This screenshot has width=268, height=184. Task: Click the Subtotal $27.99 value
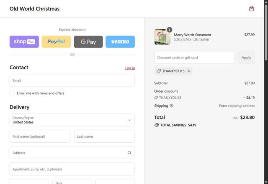click(x=250, y=83)
